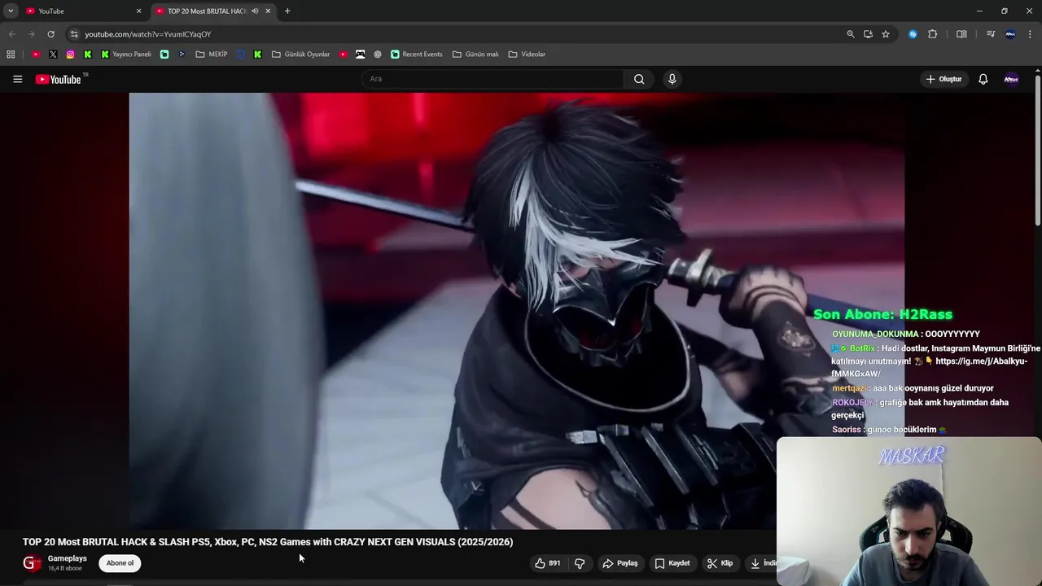The height and width of the screenshot is (586, 1042).
Task: Click the Gameplays channel avatar
Action: 32,563
